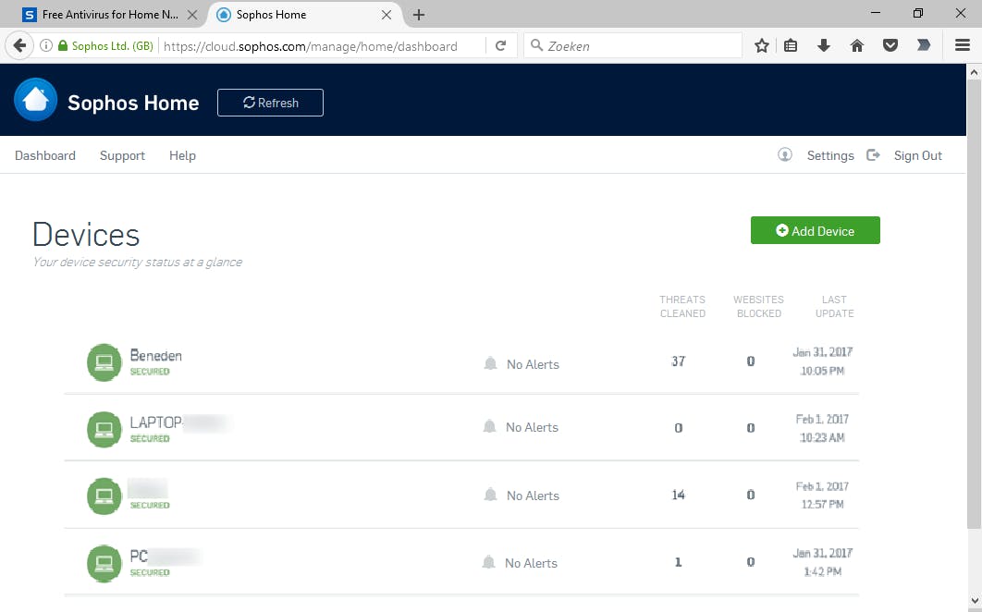
Task: Click the Zoeken search field
Action: tap(632, 45)
